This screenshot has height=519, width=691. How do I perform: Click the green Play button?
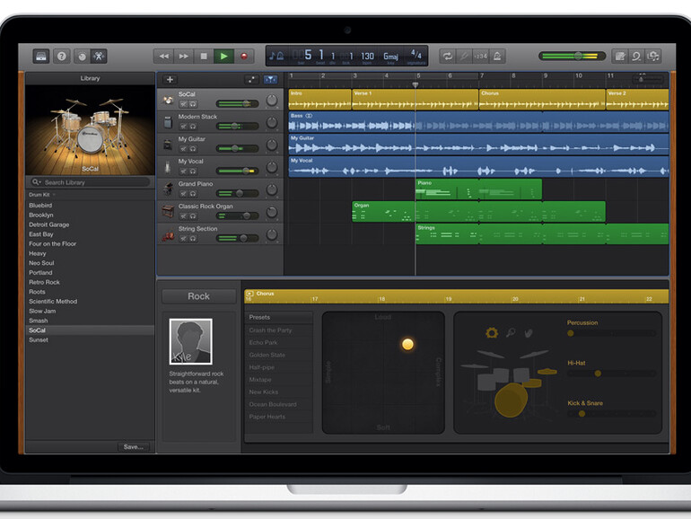point(223,56)
